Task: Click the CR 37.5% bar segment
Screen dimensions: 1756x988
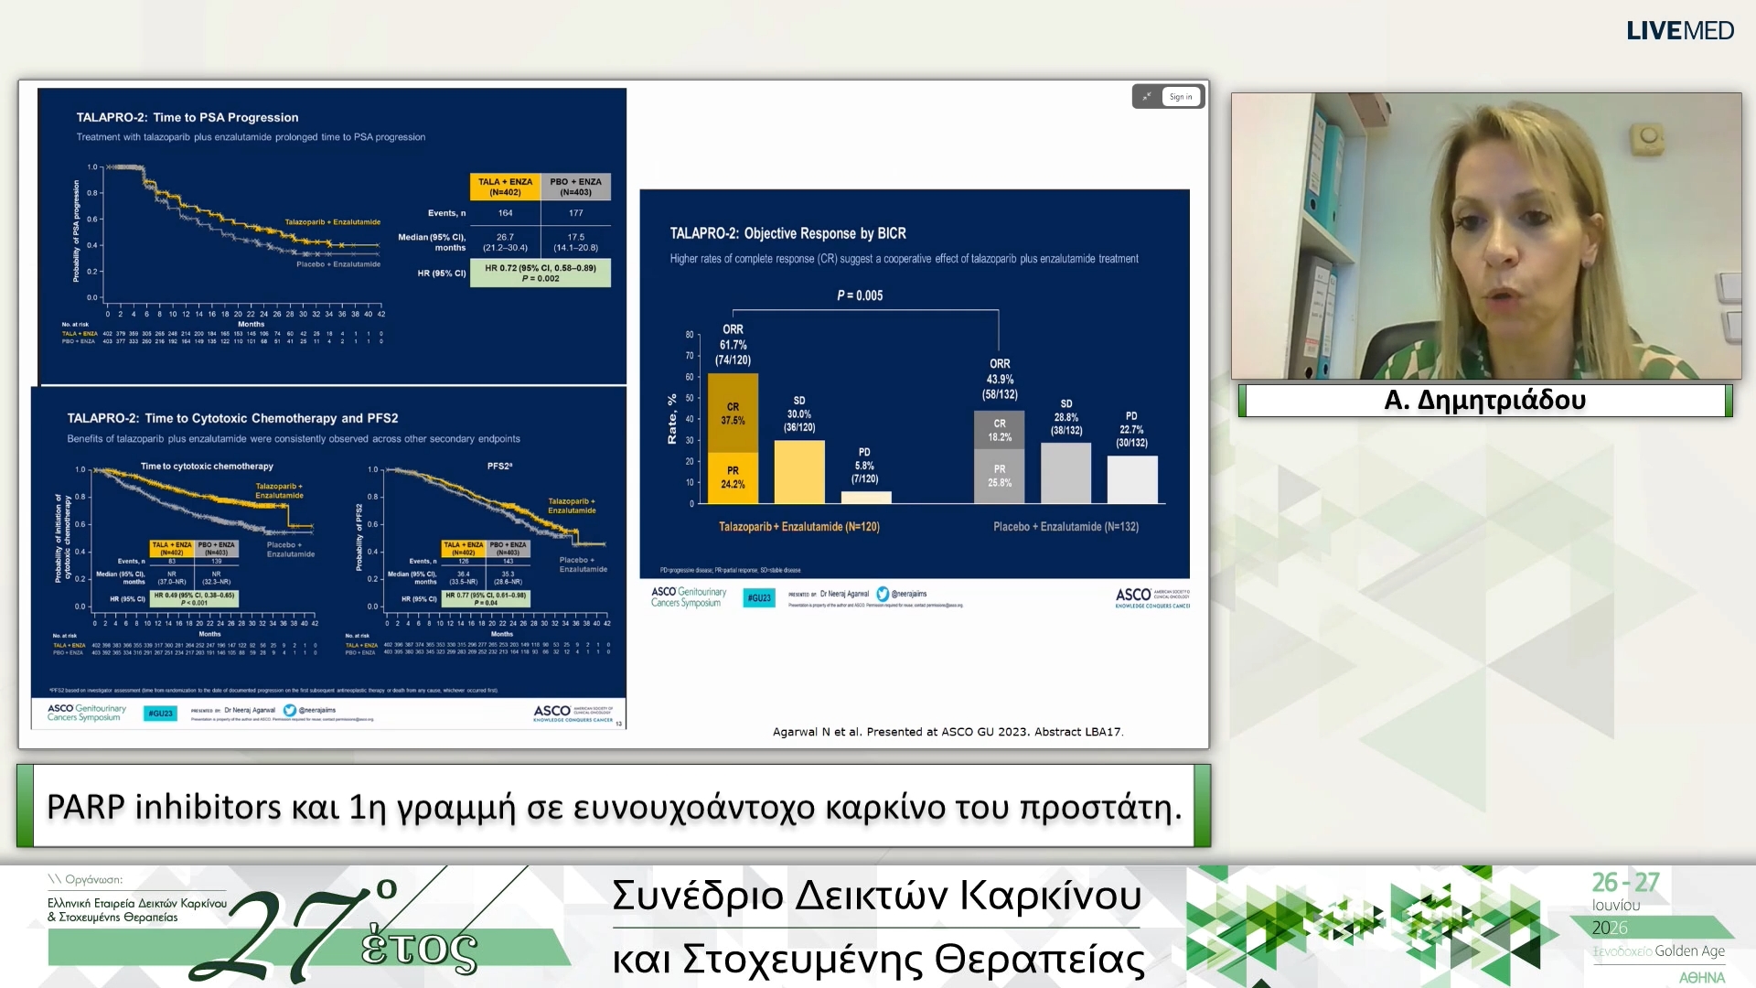Action: 733,413
